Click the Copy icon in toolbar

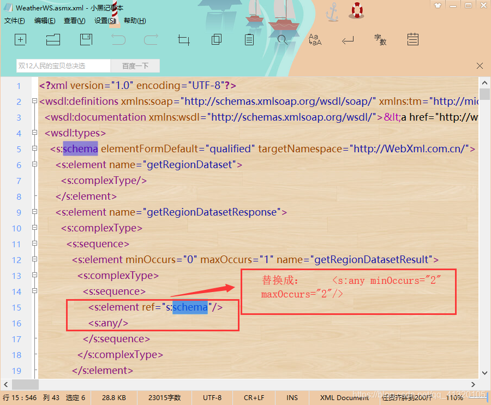coord(217,40)
